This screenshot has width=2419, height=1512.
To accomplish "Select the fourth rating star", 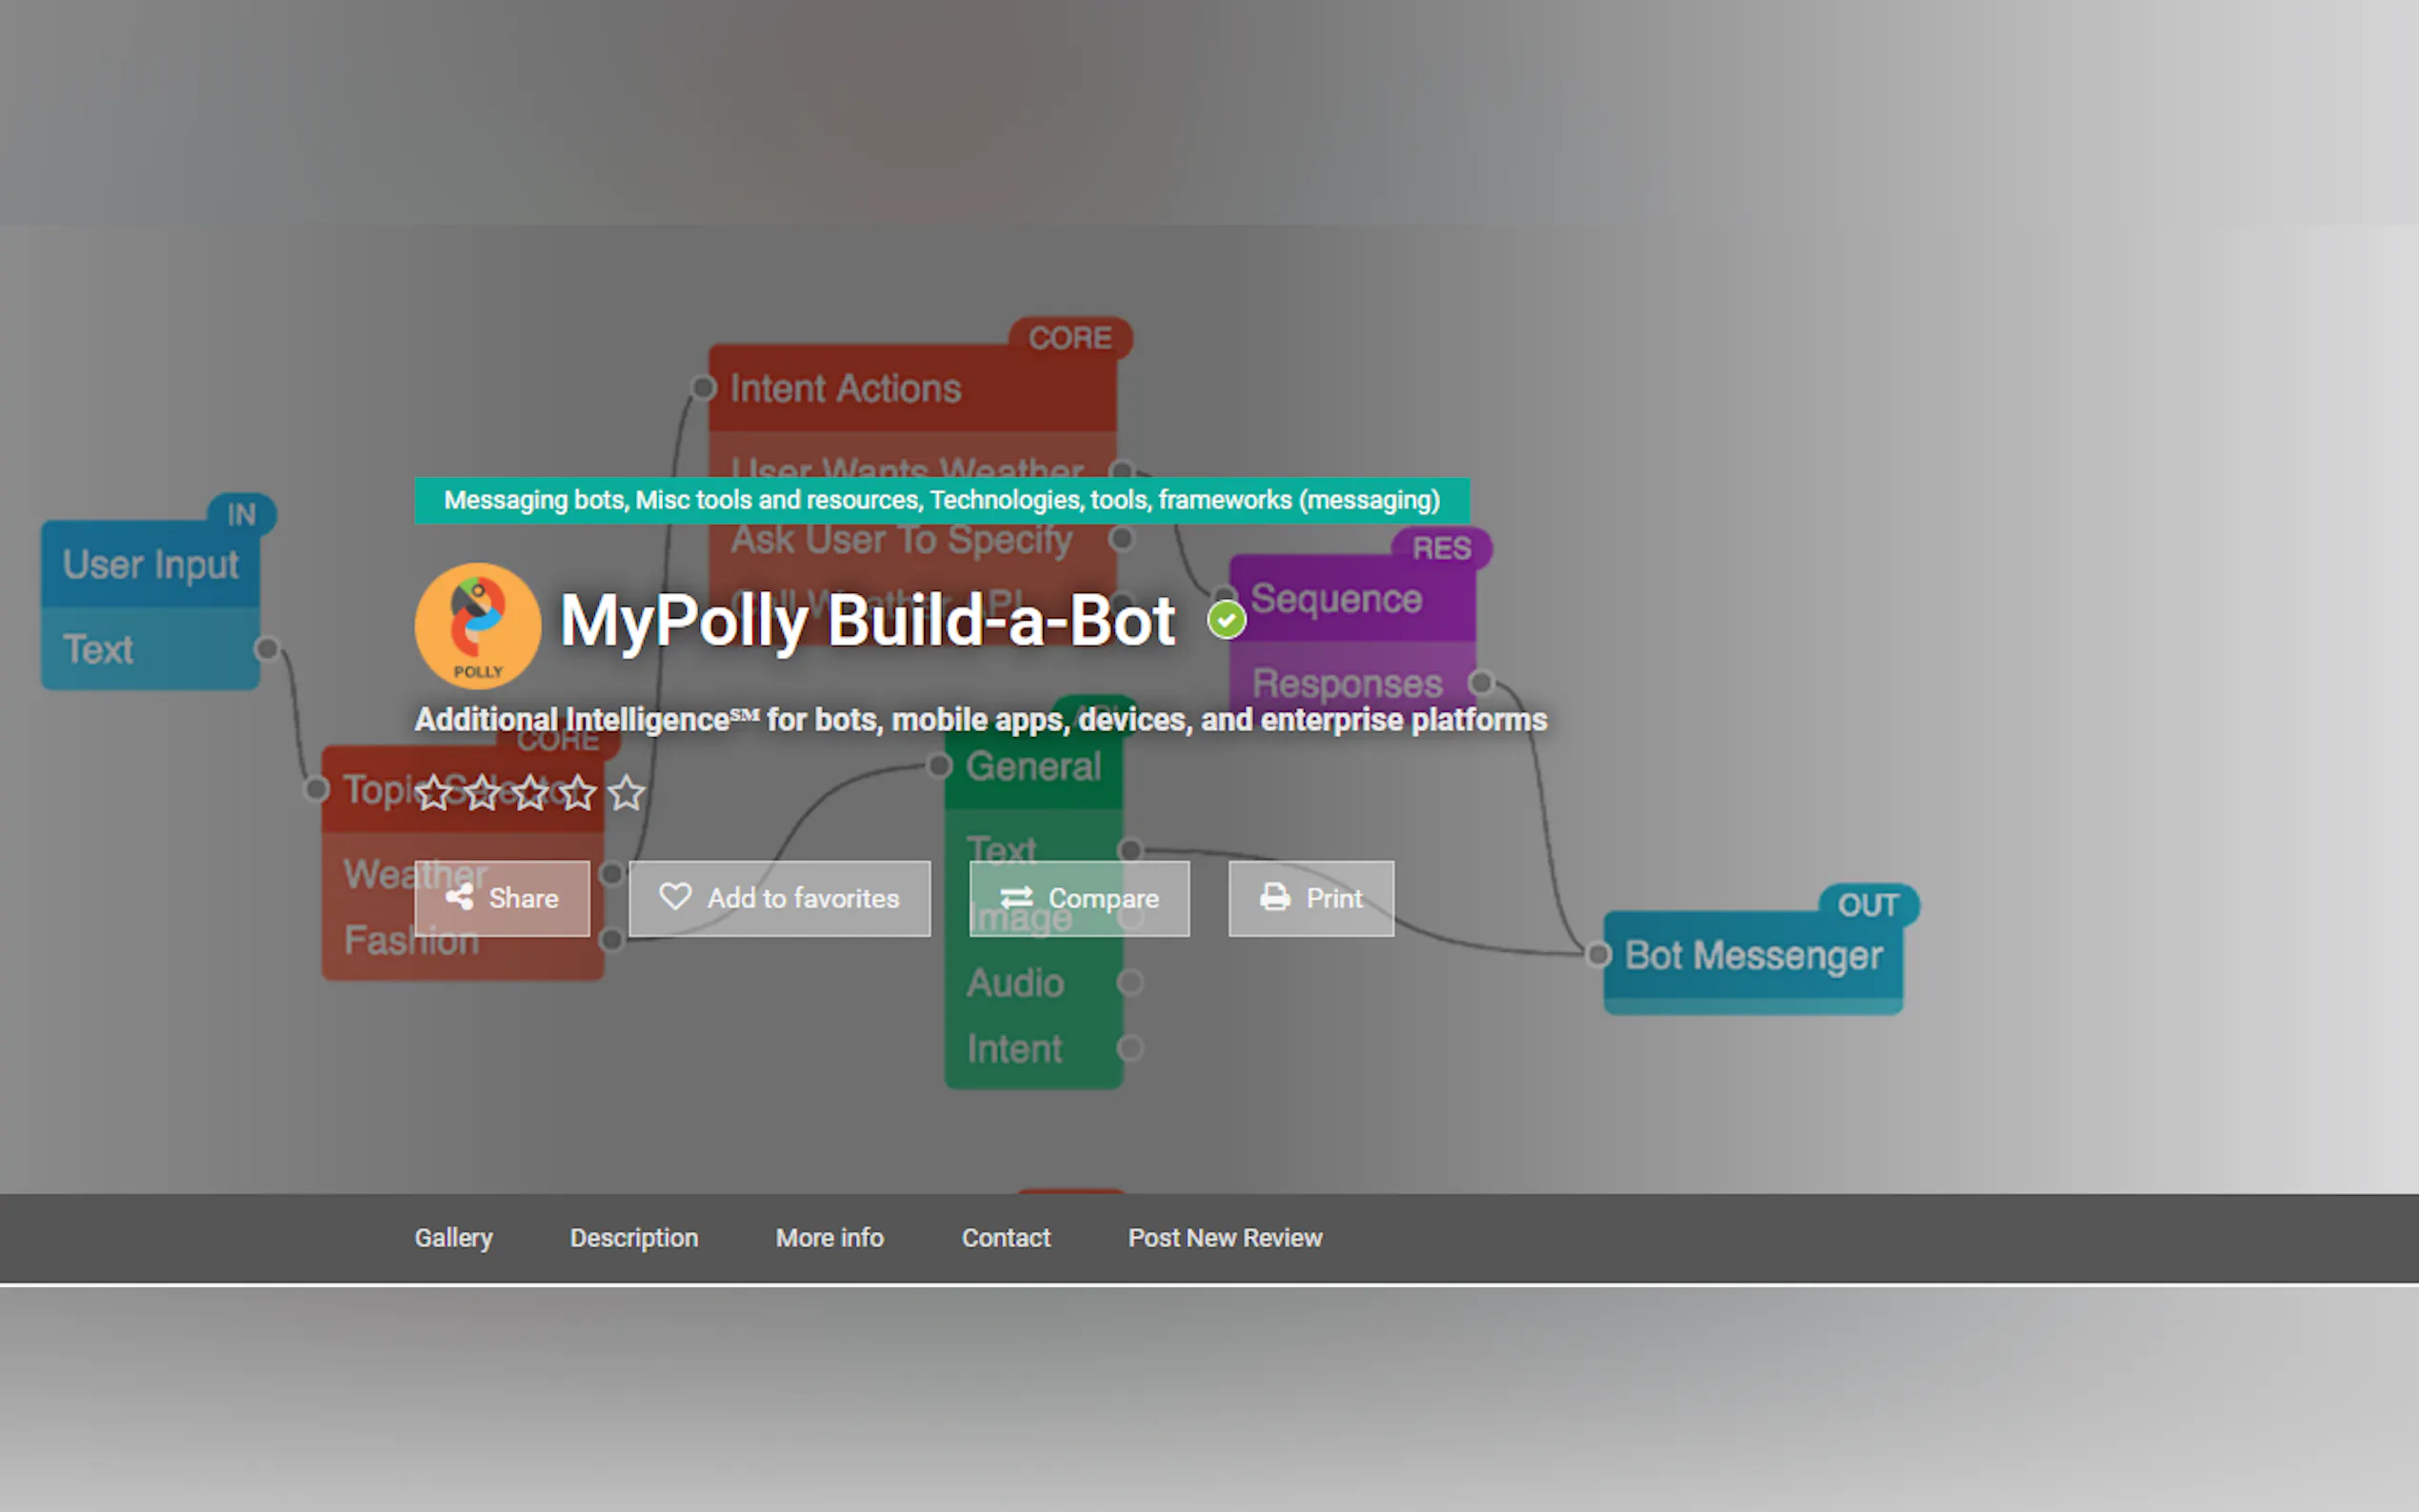I will 578,794.
